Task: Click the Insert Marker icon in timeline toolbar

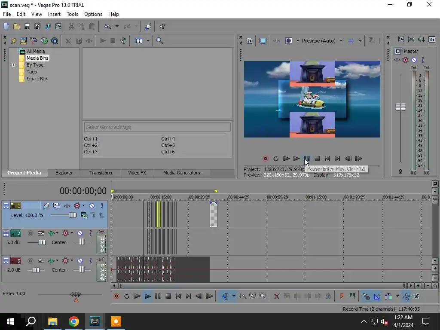Action: tap(342, 296)
